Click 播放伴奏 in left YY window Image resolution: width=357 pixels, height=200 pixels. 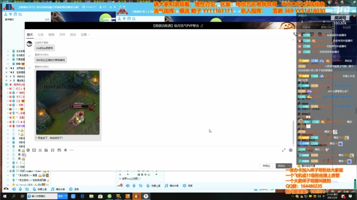[58, 189]
